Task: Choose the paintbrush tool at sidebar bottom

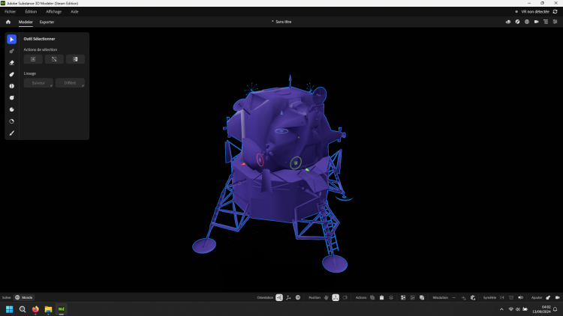Action: tap(11, 133)
